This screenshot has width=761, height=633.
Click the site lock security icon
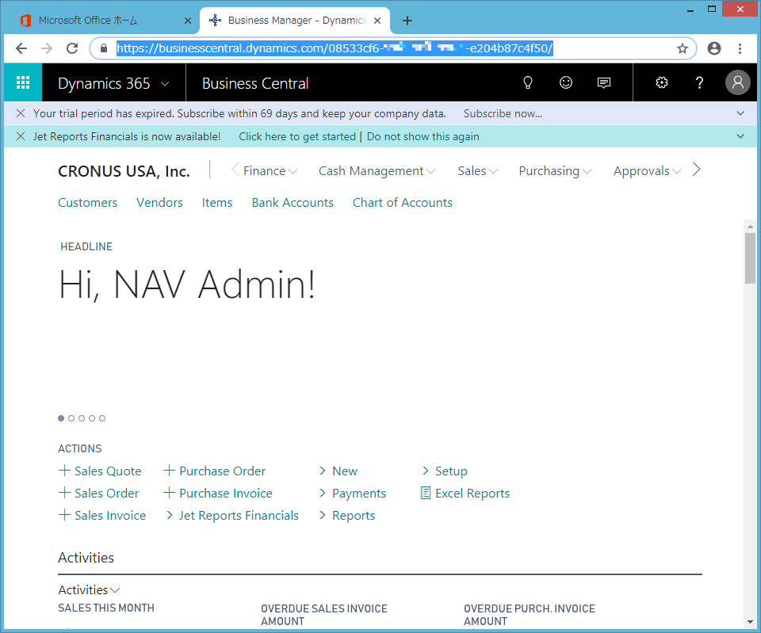coord(103,48)
